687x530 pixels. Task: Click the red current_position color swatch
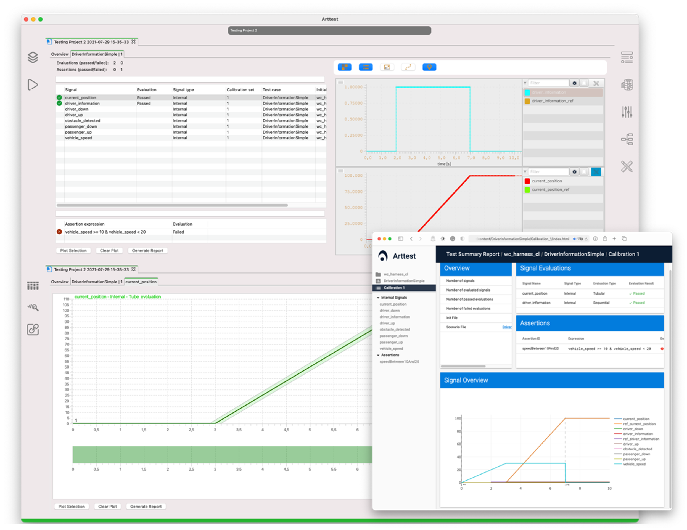click(527, 181)
